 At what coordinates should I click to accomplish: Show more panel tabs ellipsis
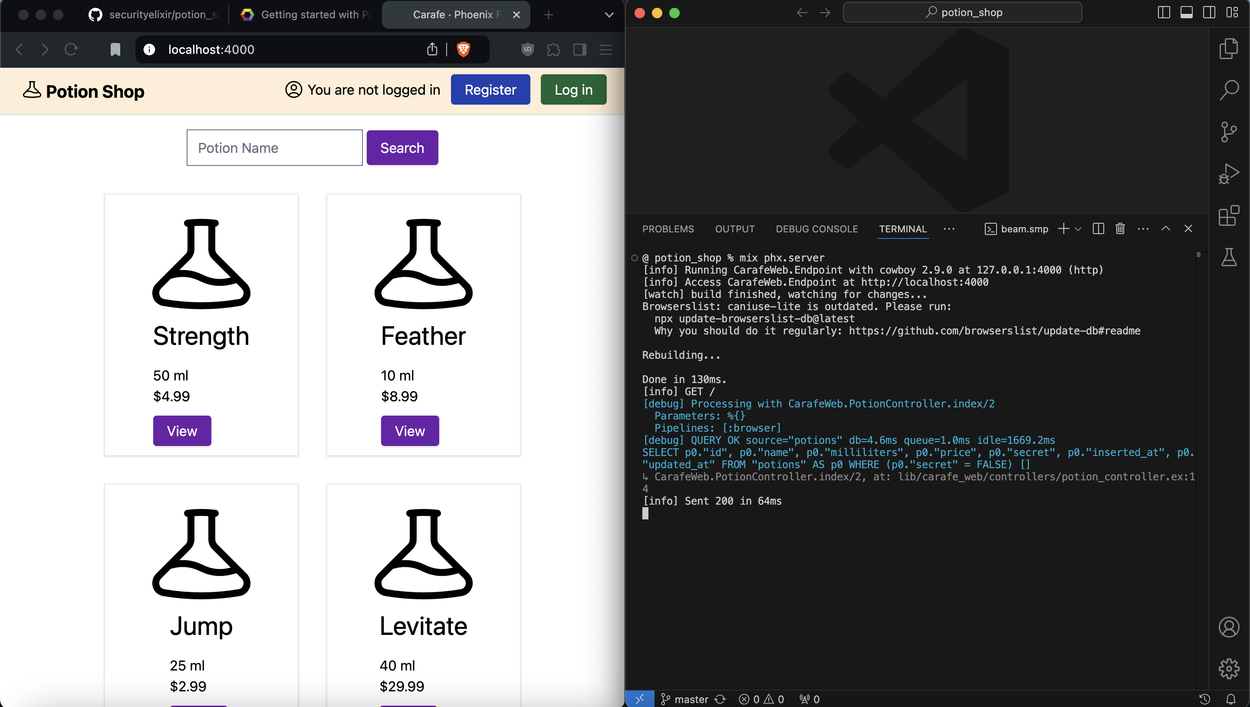tap(949, 229)
